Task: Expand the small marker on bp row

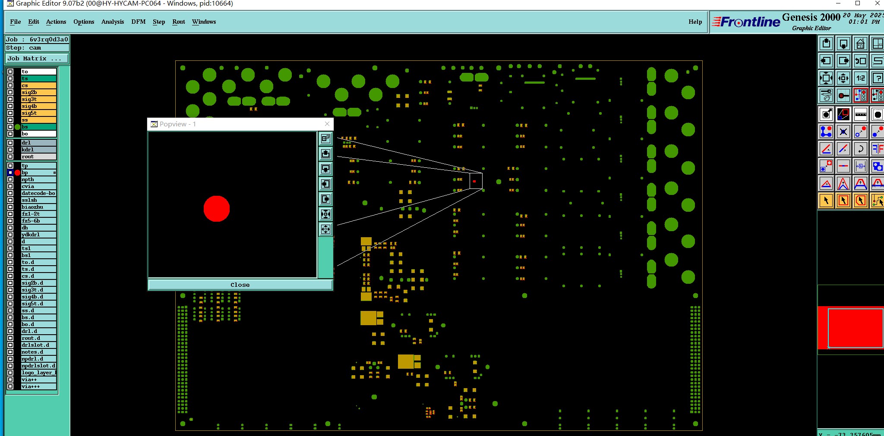Action: coord(54,173)
